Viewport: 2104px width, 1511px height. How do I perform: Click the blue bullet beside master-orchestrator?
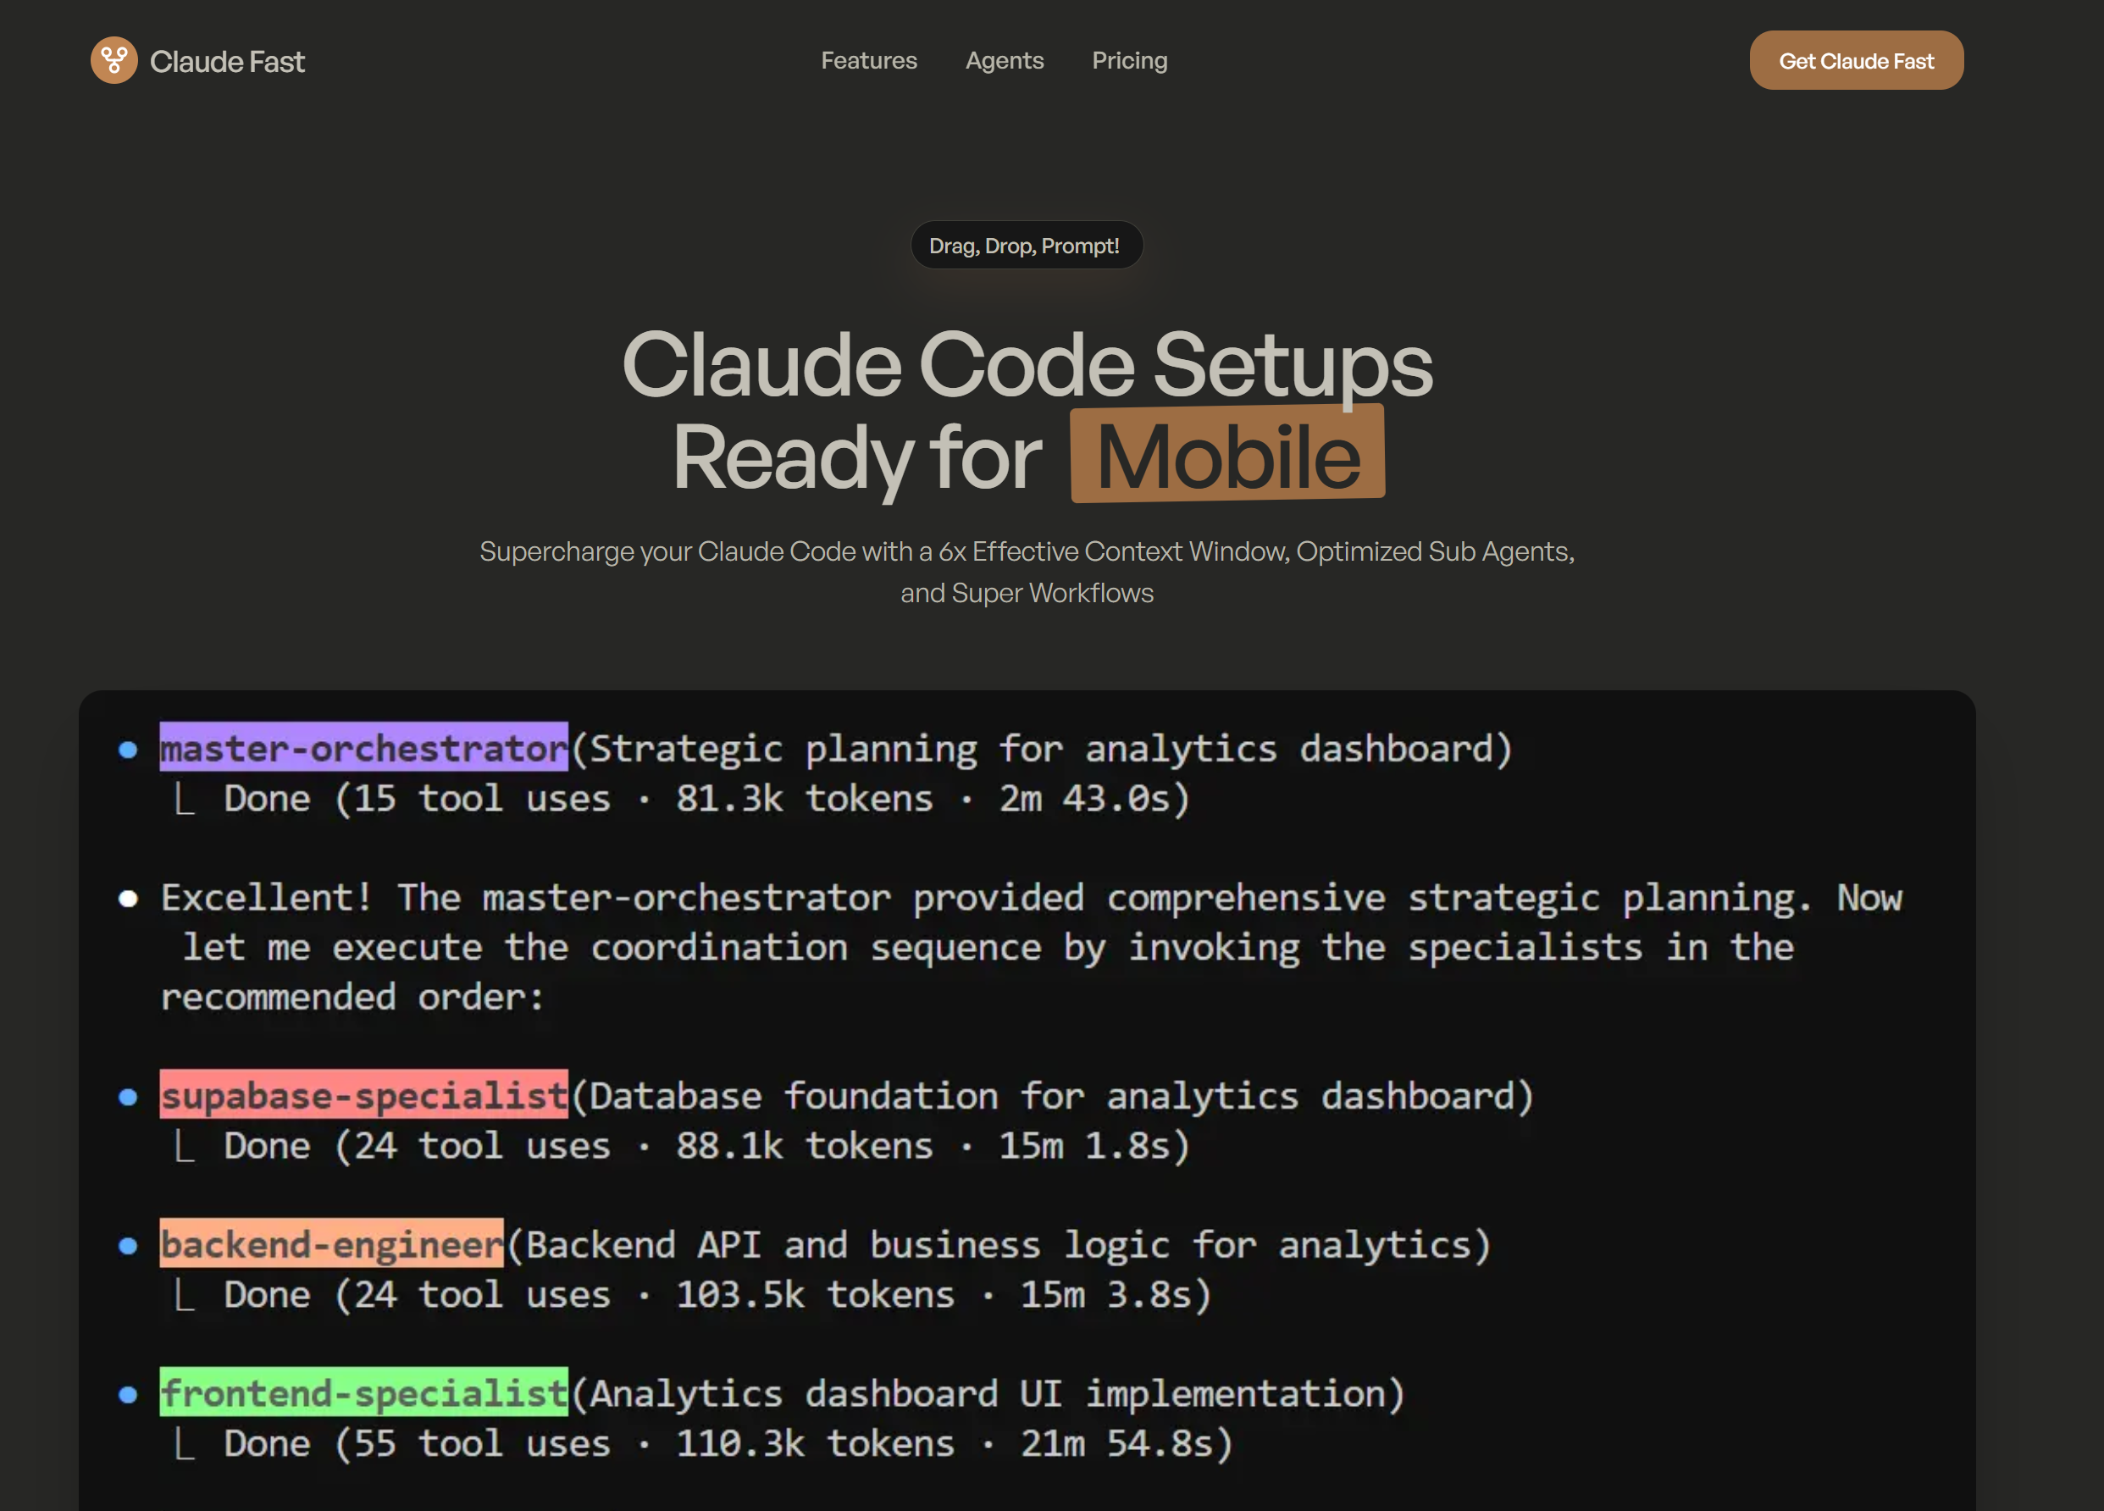coord(128,750)
